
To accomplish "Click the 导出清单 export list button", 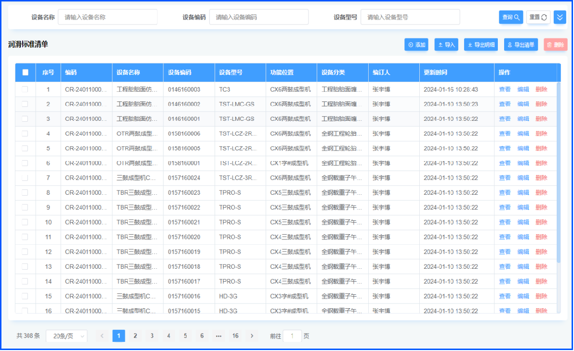I will click(521, 45).
